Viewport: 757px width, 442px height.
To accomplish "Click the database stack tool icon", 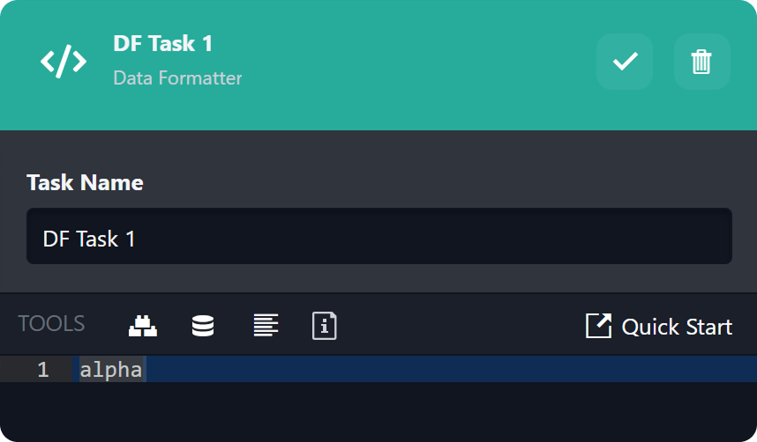I will tap(203, 326).
